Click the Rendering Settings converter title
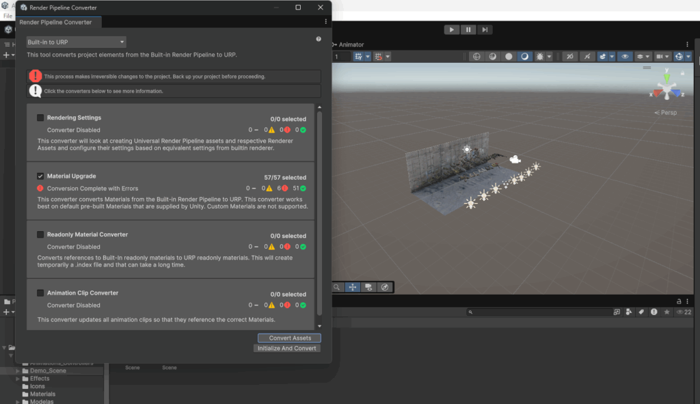The height and width of the screenshot is (404, 700). [74, 118]
